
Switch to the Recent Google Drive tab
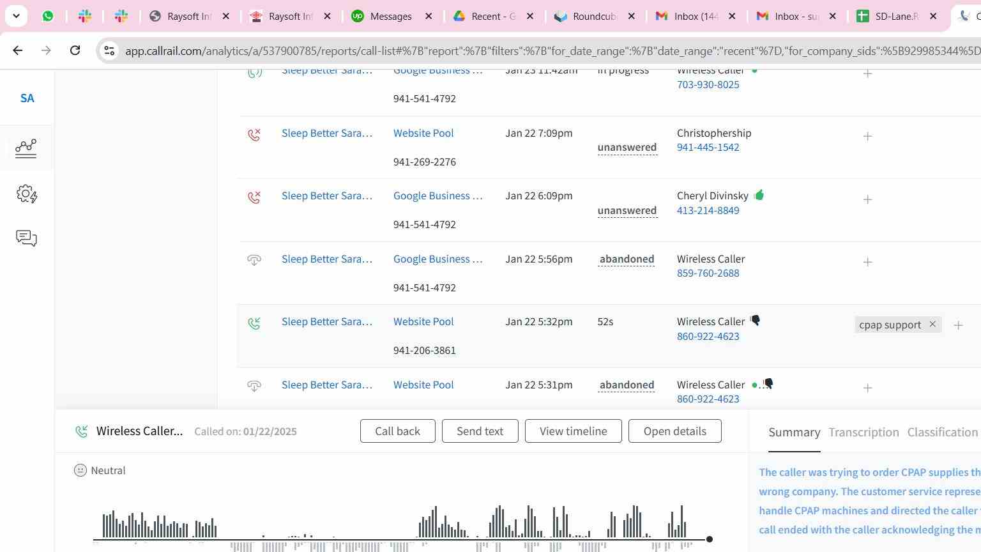(x=493, y=17)
